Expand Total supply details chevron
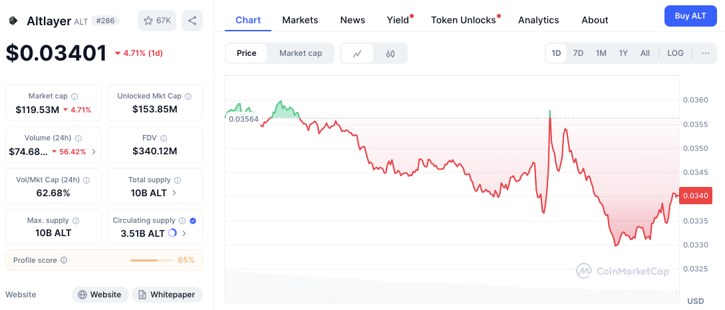725x310 pixels. pyautogui.click(x=174, y=193)
